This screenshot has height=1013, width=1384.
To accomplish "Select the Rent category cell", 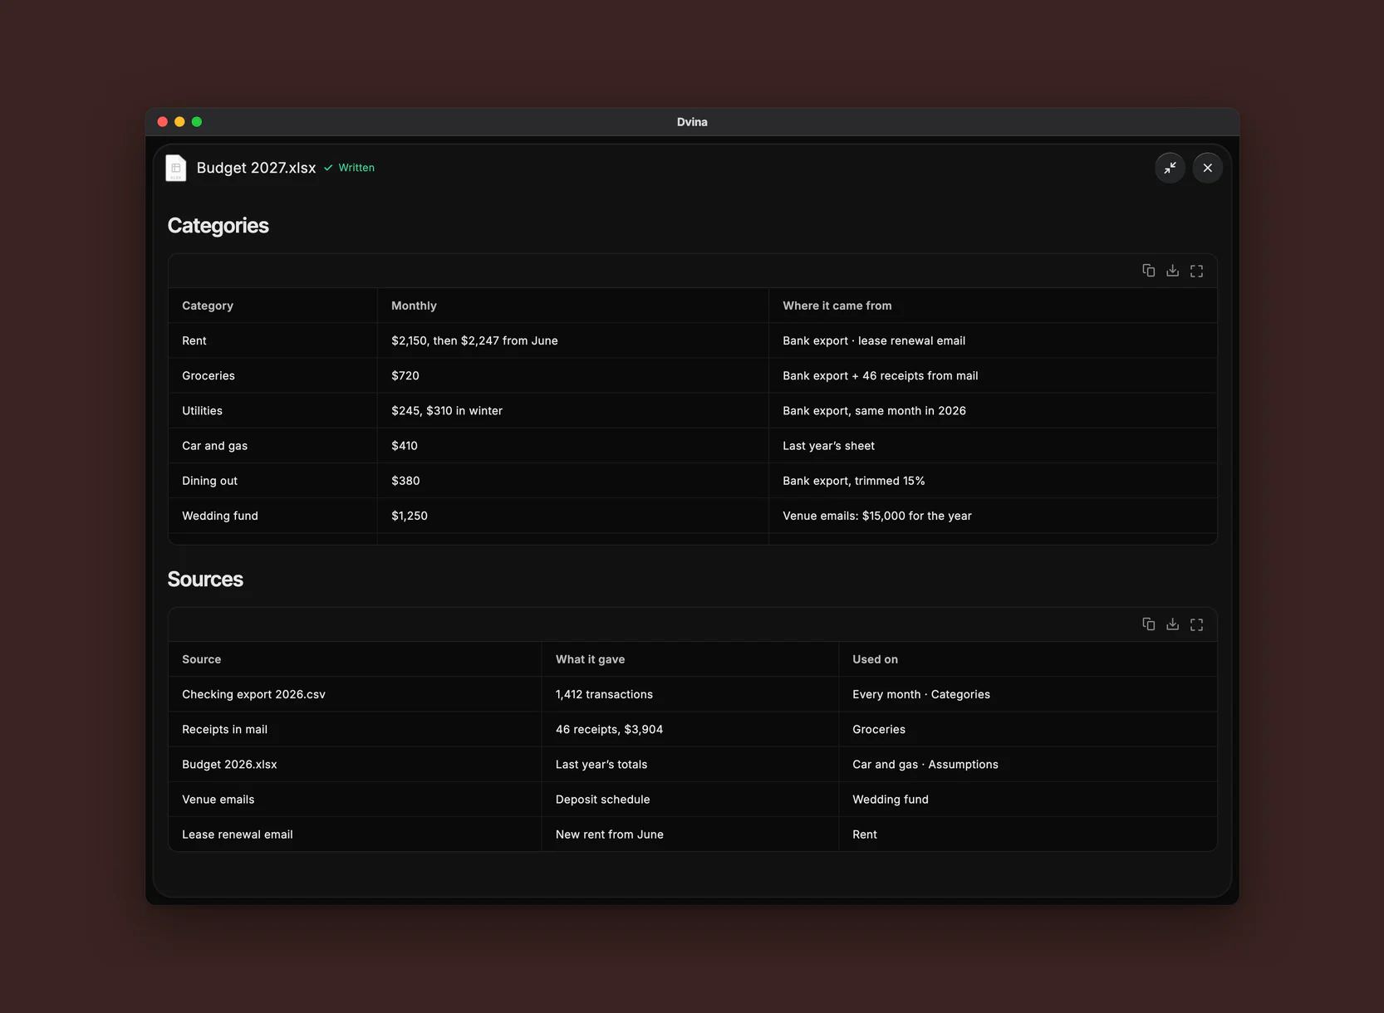I will [272, 340].
